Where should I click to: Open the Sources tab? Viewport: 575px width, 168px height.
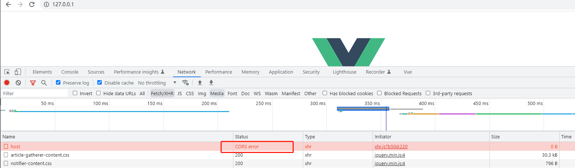pos(96,72)
